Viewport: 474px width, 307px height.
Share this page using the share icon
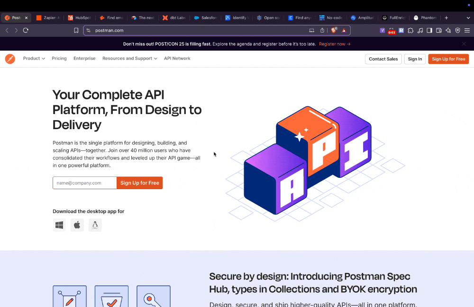click(x=322, y=30)
